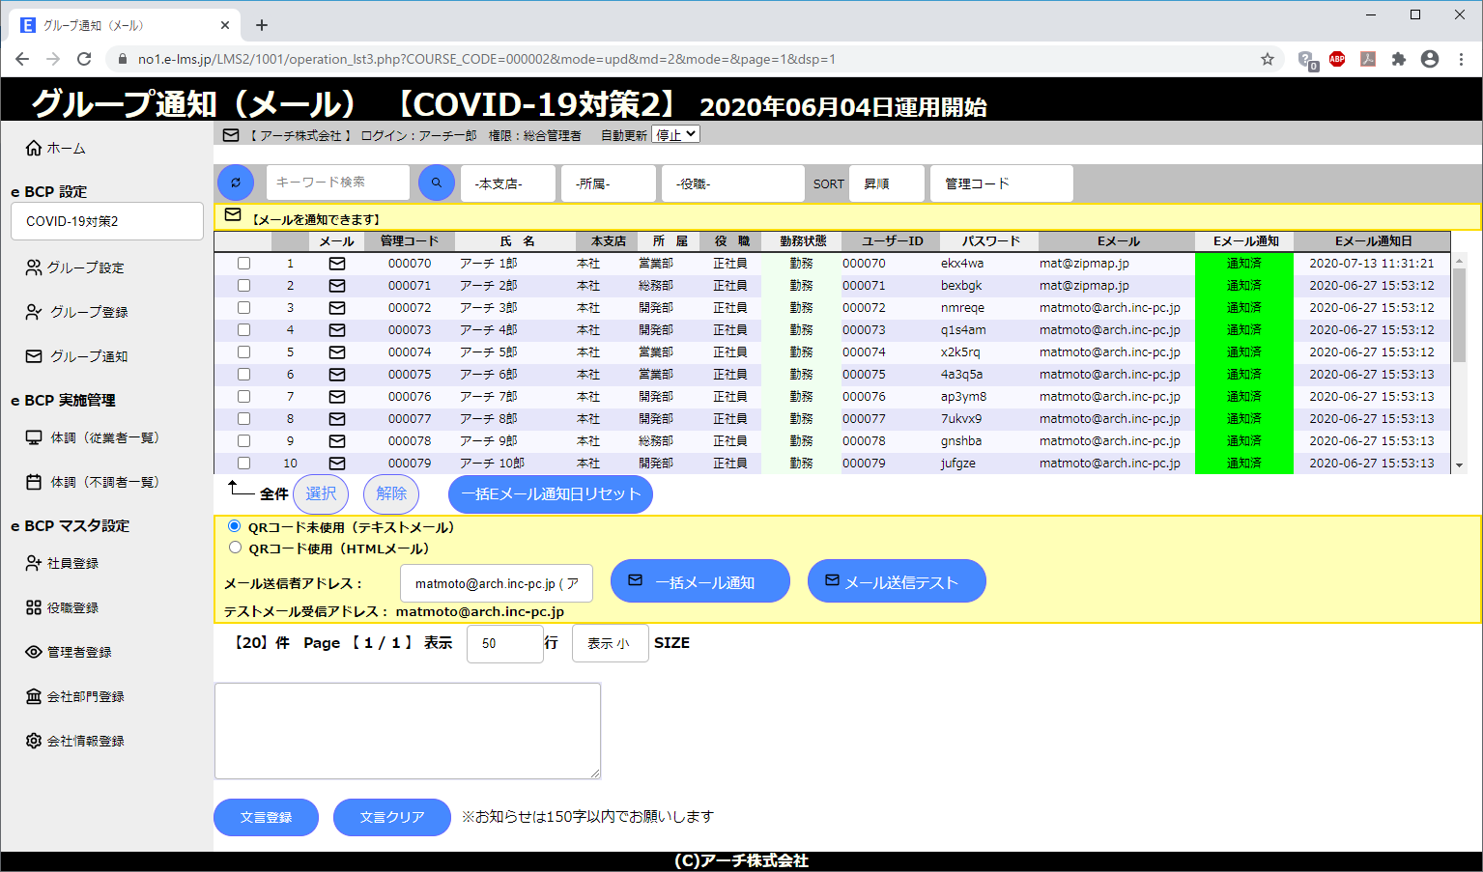Reload the page using the browser refresh icon

(x=84, y=59)
